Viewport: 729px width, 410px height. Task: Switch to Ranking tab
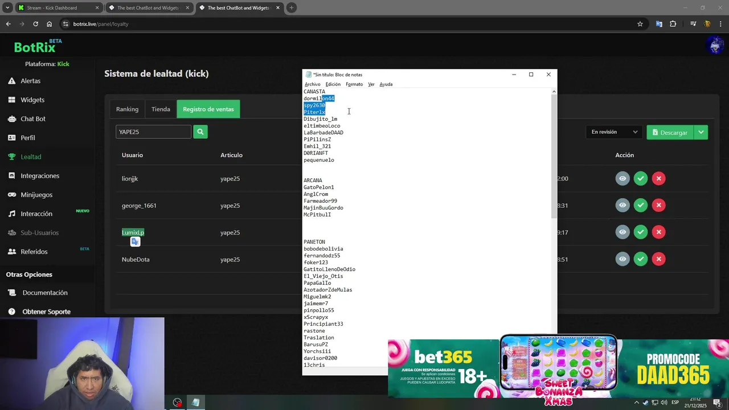[x=127, y=109]
